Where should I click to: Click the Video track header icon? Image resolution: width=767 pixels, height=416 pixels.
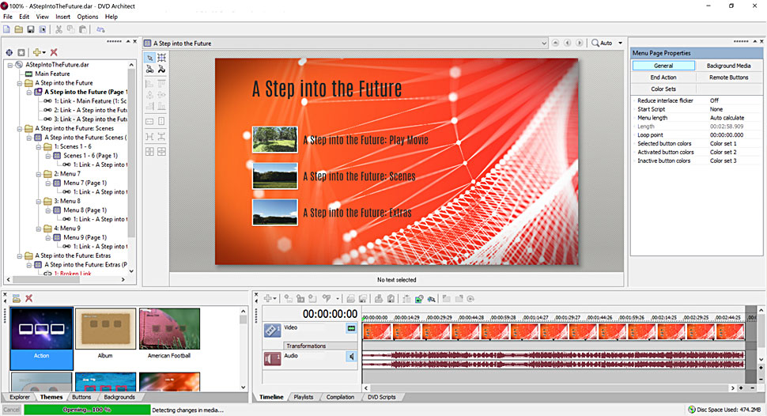272,330
